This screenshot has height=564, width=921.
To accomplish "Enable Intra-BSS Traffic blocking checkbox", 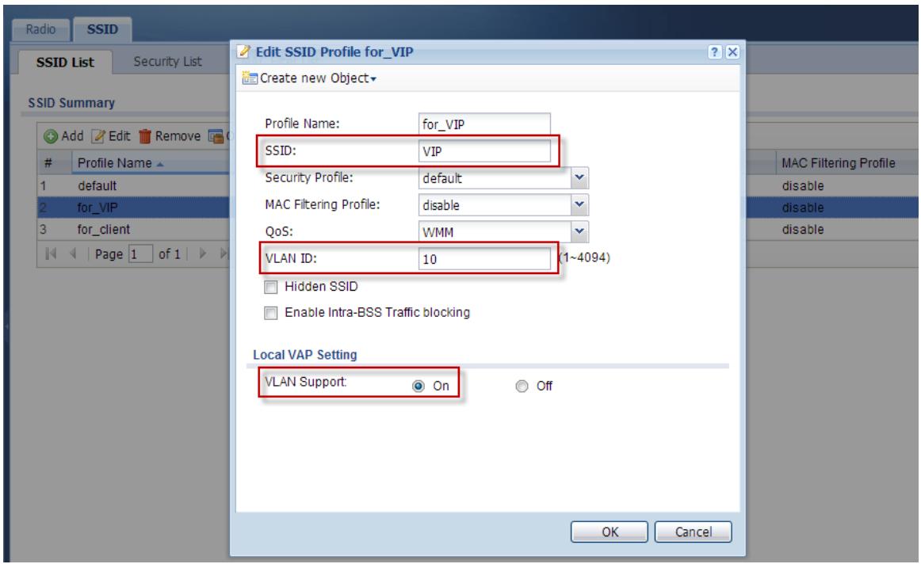I will [271, 313].
